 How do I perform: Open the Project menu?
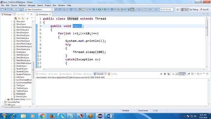coord(47,5)
